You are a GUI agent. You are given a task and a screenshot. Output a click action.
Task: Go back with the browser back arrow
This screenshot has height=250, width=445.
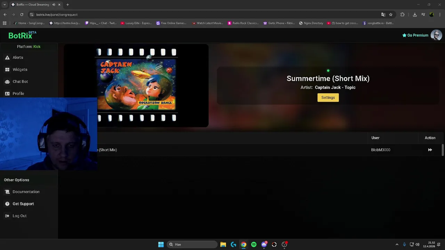[5, 15]
